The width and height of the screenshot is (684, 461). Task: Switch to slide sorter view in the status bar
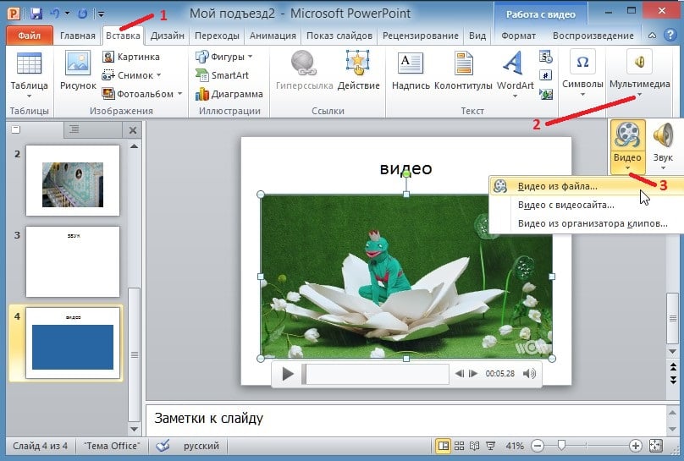point(459,446)
